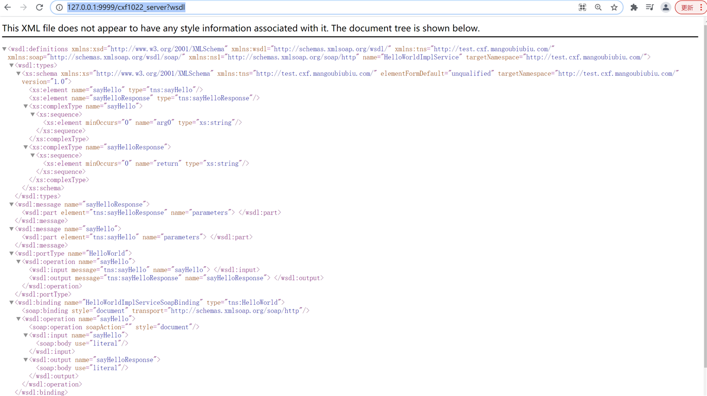Screen dimensions: 707x396
Task: Click the soap:binding style="document" line
Action: (x=166, y=311)
